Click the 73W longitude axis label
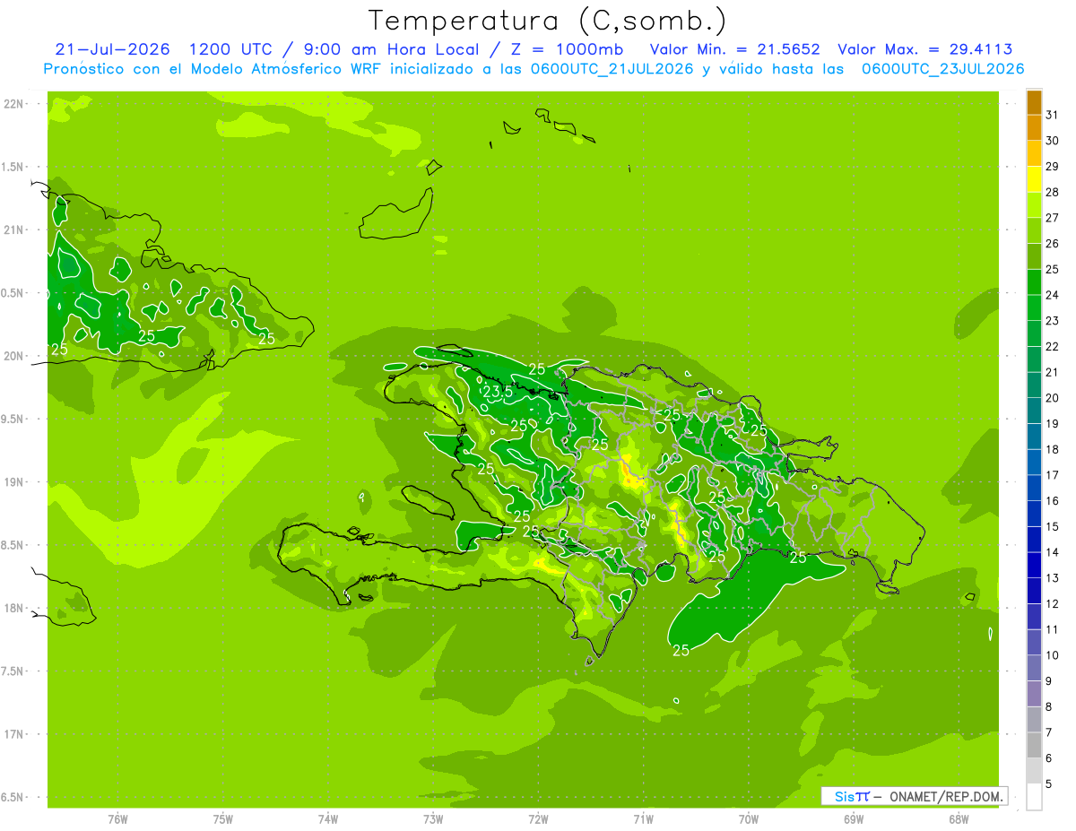1076x831 pixels. click(433, 818)
